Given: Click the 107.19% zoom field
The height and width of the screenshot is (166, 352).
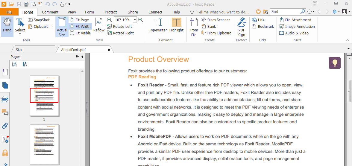Looking at the screenshot, I should click(x=123, y=20).
